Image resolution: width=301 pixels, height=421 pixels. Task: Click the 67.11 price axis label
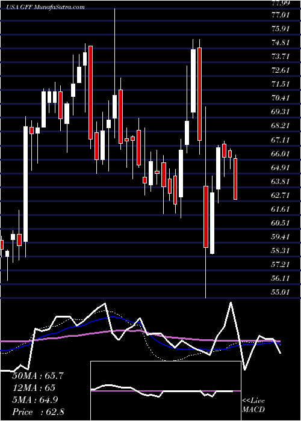point(281,140)
